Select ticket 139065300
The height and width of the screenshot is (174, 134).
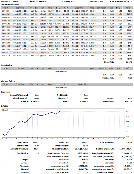coord(6,33)
